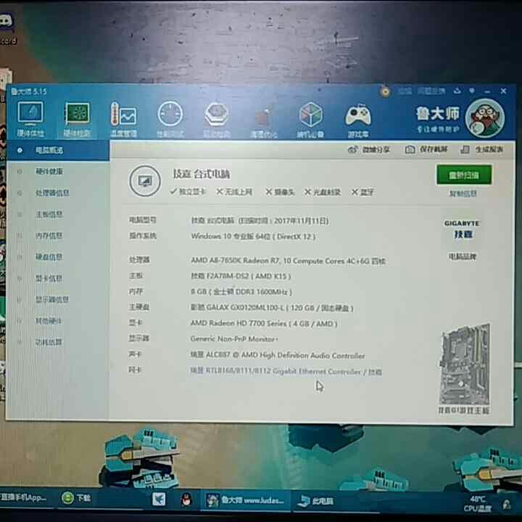Open the QQ penguin taskbar icon
Image resolution: width=522 pixels, height=522 pixels.
187,500
